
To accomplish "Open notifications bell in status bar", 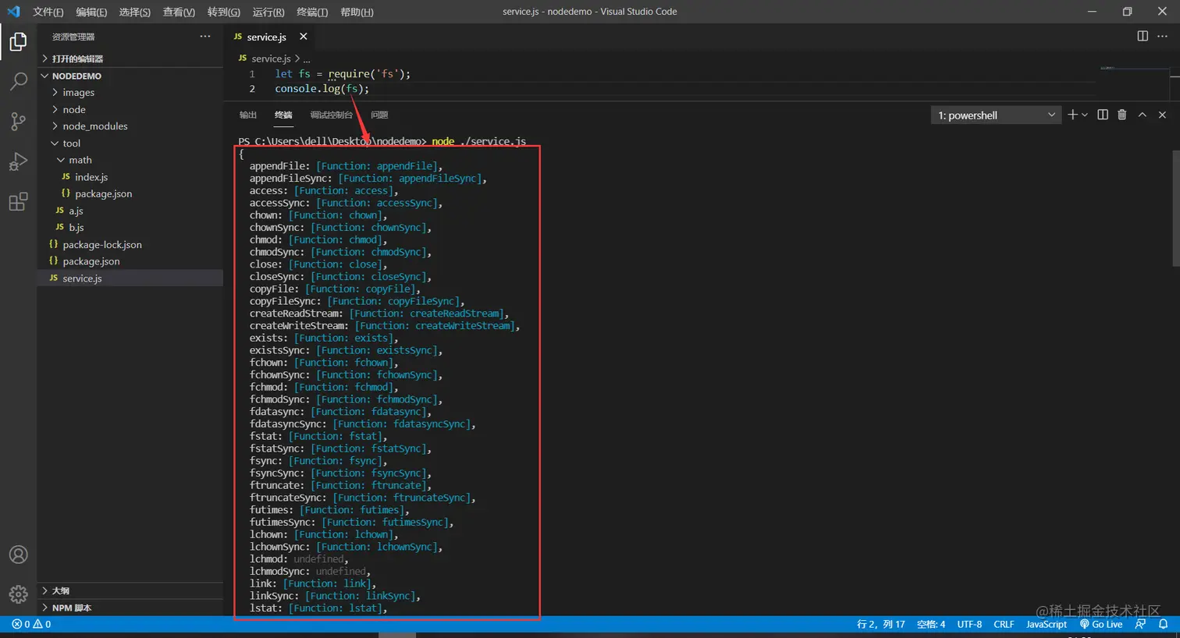I will pos(1163,624).
